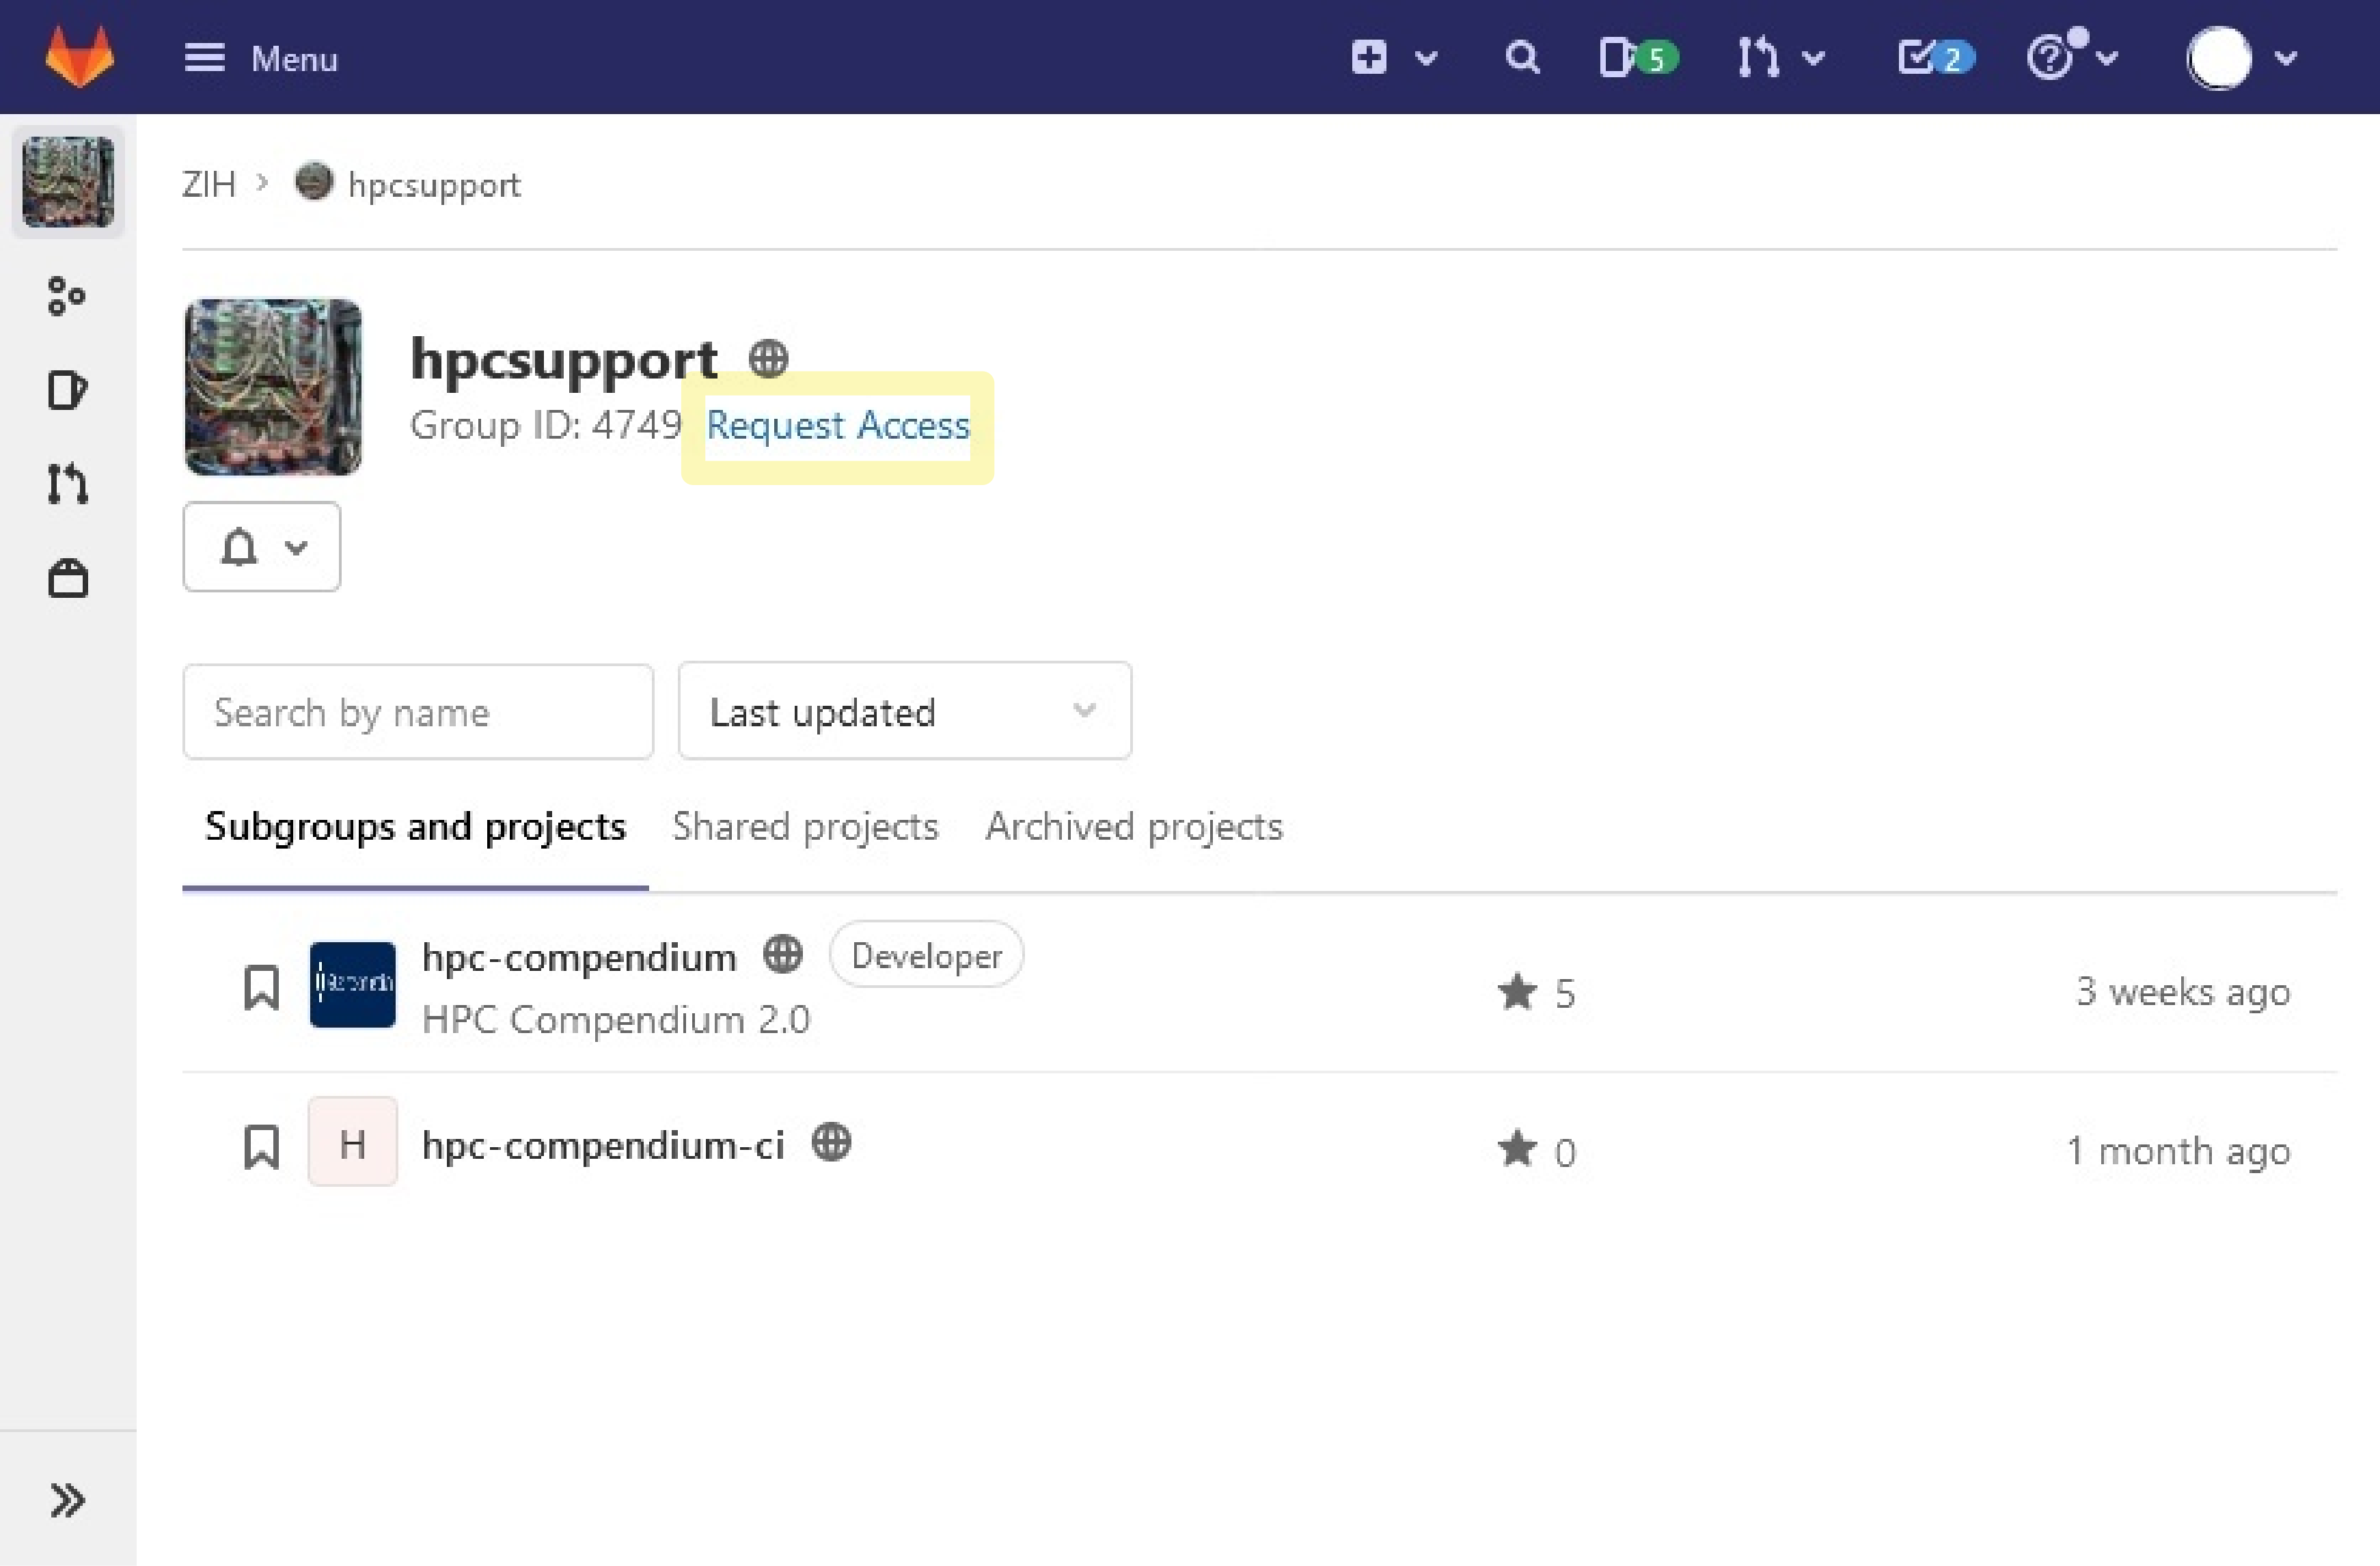Expand the create new dropdown arrow
Image resolution: width=2380 pixels, height=1566 pixels.
1427,58
